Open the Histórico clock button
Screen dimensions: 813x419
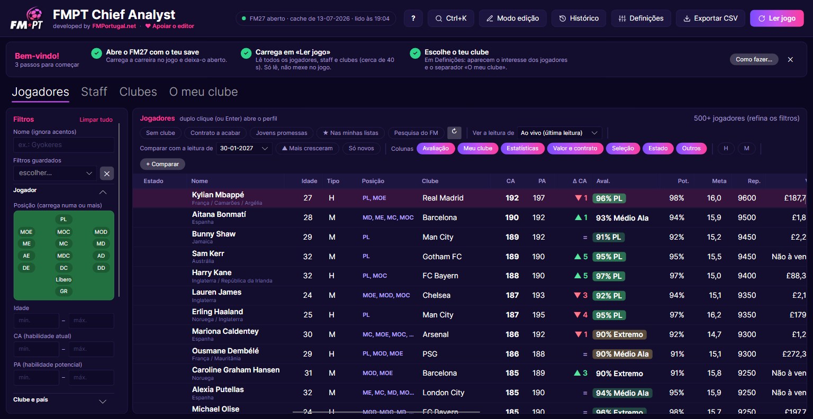pyautogui.click(x=579, y=19)
